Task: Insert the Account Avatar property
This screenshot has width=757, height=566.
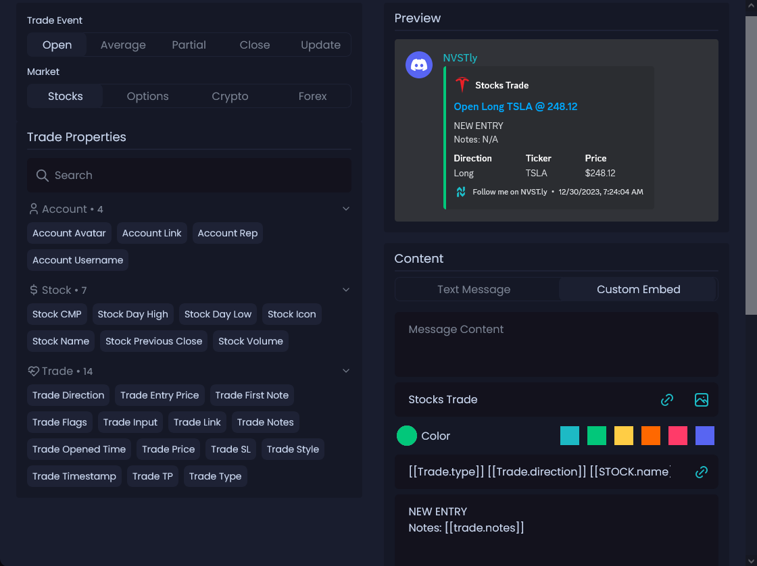Action: [69, 233]
